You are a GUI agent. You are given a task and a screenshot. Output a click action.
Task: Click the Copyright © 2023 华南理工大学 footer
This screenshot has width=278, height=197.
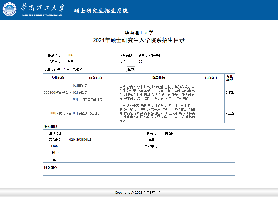[x=138, y=192]
